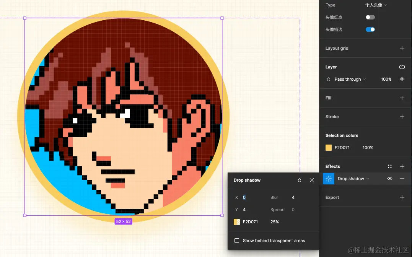The image size is (412, 257).
Task: Click the drop shadow color swatch
Action: [237, 222]
